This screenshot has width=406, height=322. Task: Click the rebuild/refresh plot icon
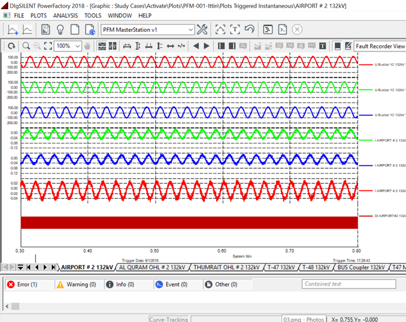pyautogui.click(x=11, y=46)
